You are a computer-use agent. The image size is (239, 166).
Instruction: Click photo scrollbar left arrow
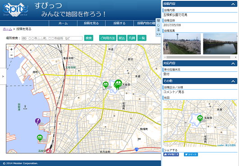[x=165, y=57]
